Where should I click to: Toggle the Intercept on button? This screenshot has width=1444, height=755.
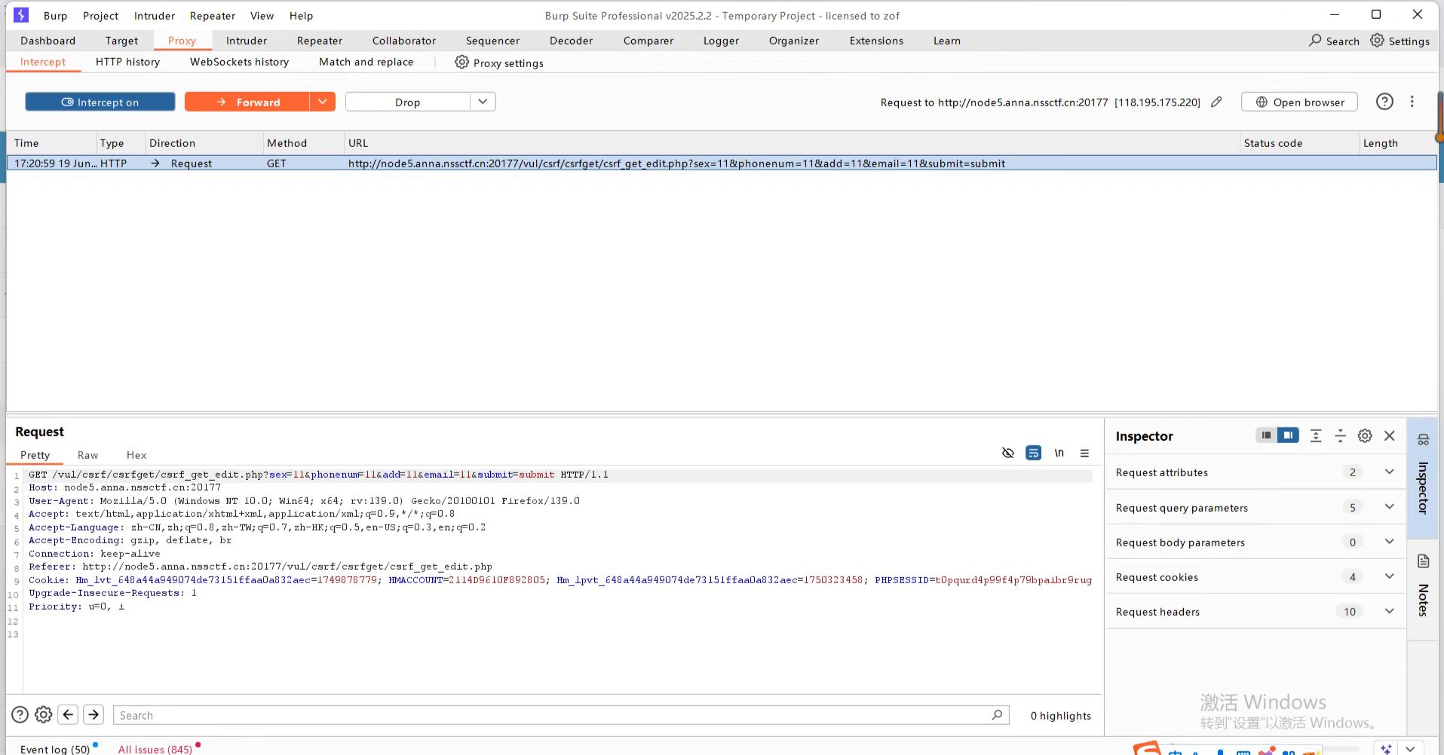(100, 102)
